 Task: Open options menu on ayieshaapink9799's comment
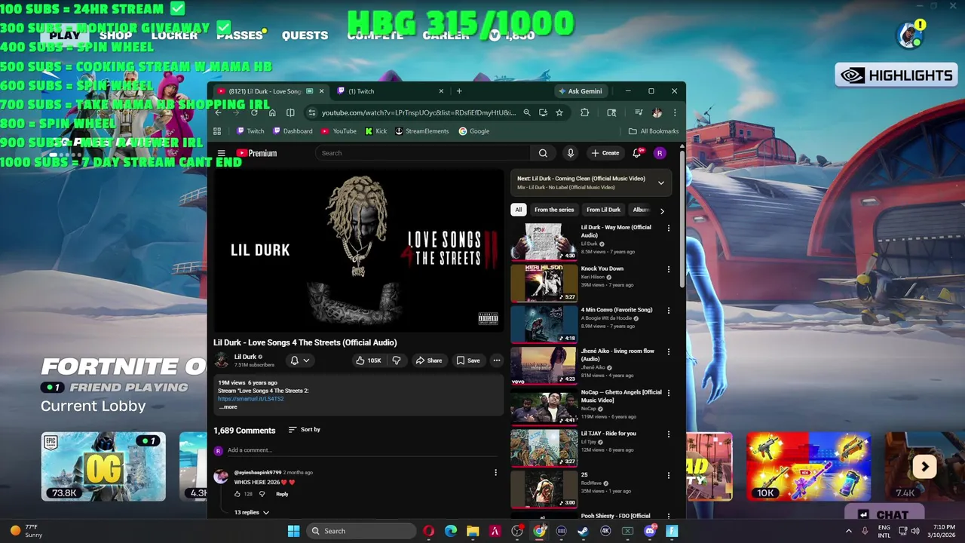coord(495,473)
